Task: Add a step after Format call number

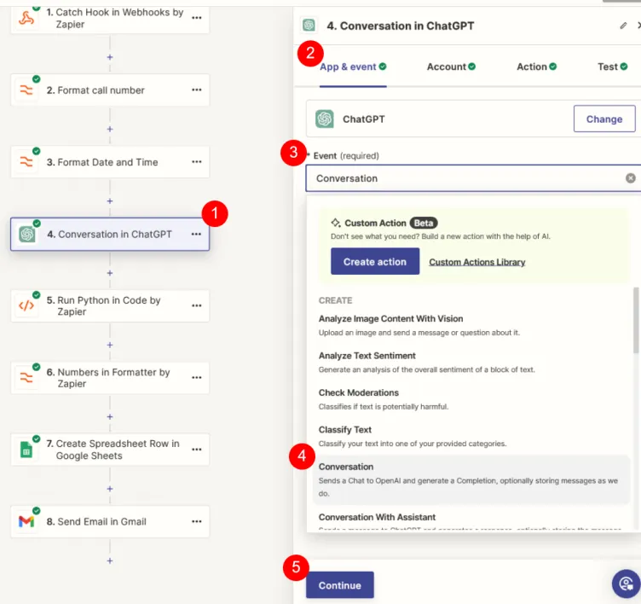Action: pos(110,130)
